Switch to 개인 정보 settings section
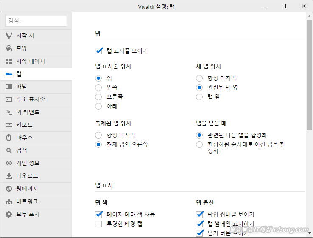The image size is (313, 238). (x=28, y=163)
